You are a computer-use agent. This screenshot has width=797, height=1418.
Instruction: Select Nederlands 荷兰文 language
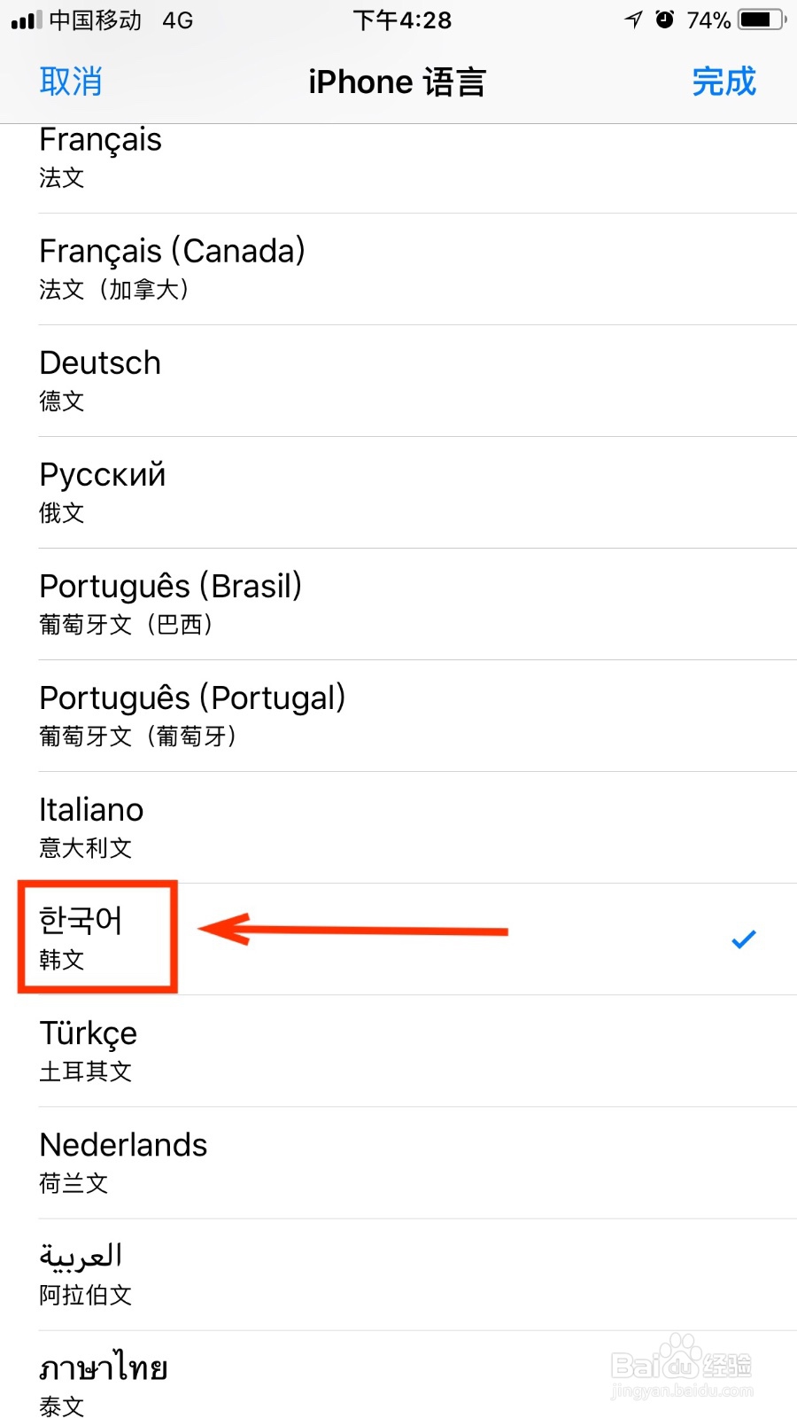click(x=398, y=1163)
